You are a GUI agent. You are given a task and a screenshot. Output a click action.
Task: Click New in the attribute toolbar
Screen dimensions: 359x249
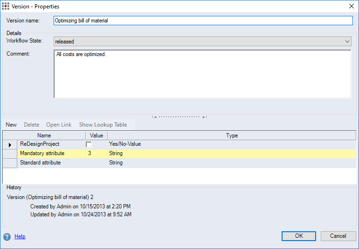pos(11,125)
